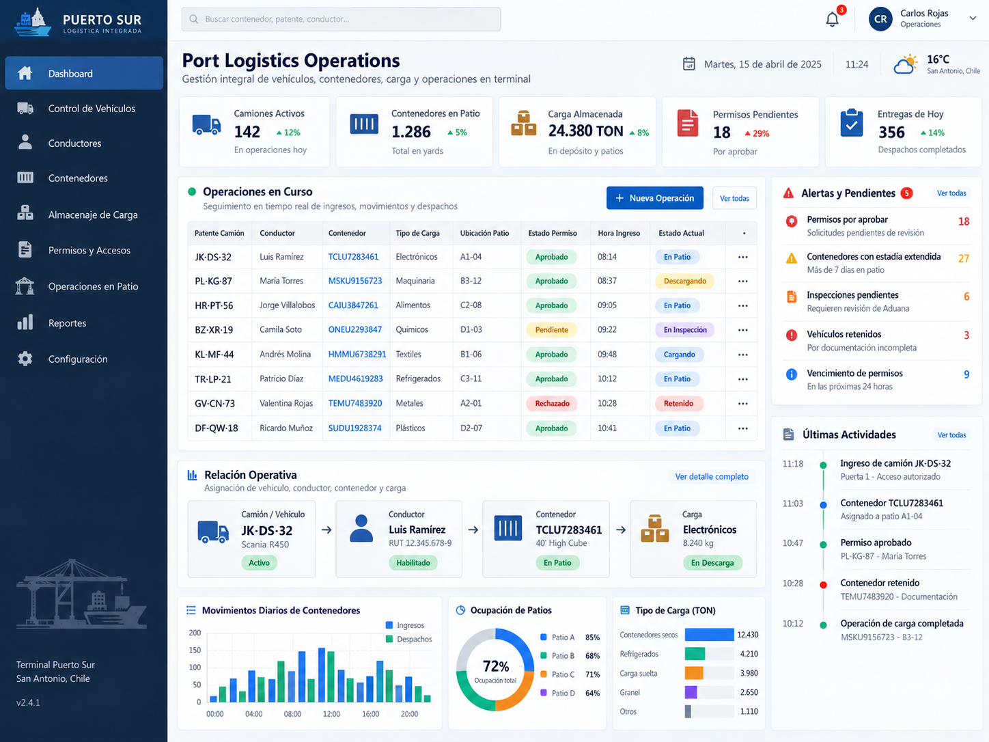Click the info icon for Vencimiento de permisos
The width and height of the screenshot is (989, 742).
(792, 374)
